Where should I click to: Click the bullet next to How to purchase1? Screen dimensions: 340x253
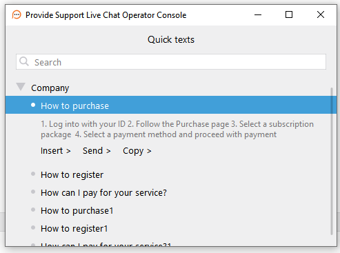[x=33, y=210]
